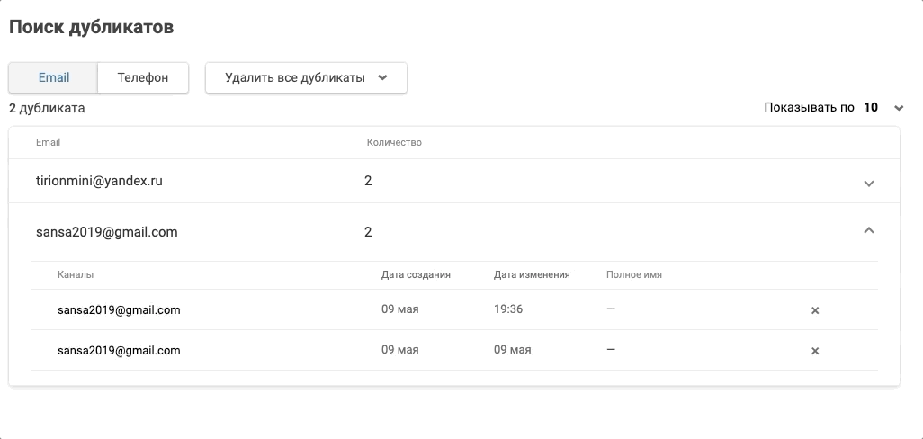
Task: Collapse the sansa2019@gmail.com group chevron
Action: tap(868, 231)
